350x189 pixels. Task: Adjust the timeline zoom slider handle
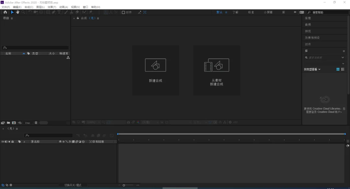click(124, 185)
